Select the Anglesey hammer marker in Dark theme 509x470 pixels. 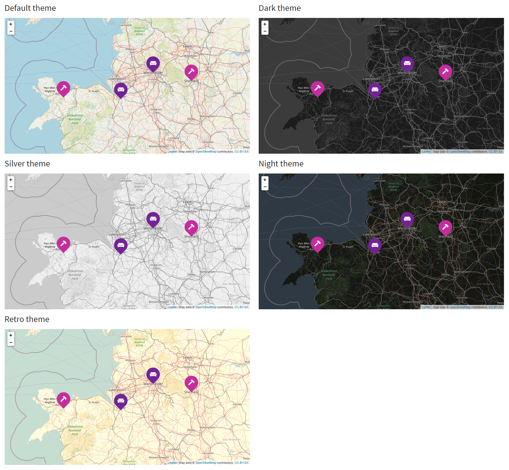318,89
